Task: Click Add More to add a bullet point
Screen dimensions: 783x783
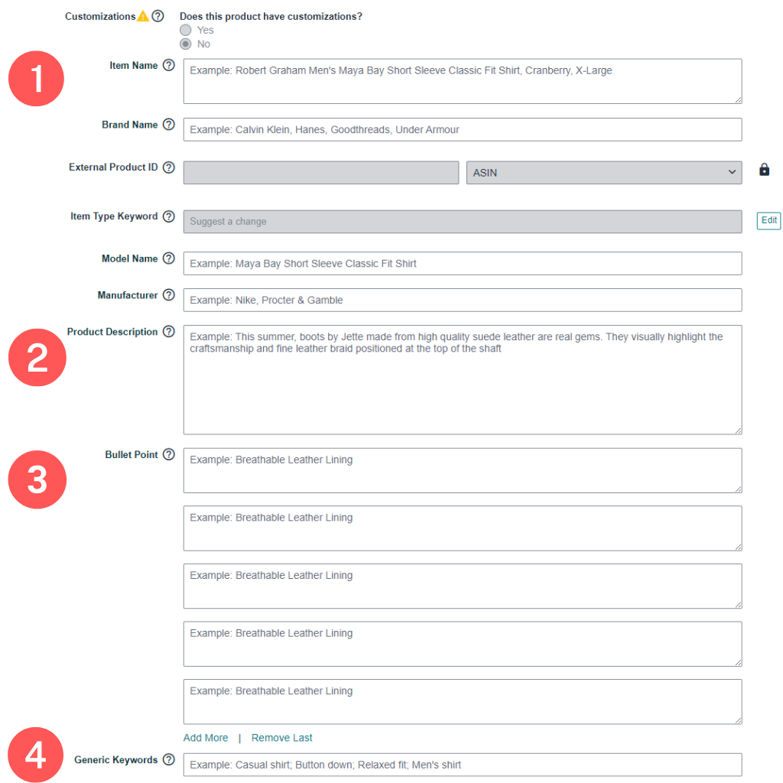Action: pos(205,737)
